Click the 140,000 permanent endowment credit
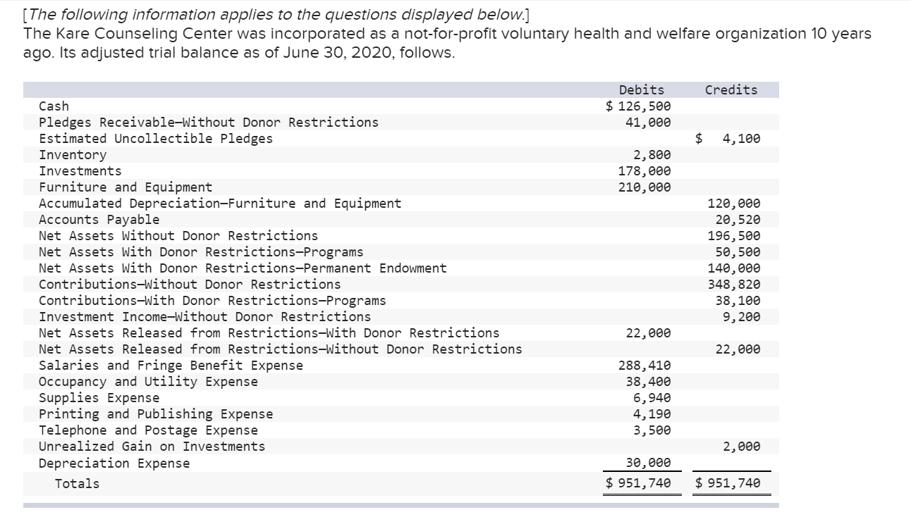Viewport: 911px width, 517px height. coord(734,268)
